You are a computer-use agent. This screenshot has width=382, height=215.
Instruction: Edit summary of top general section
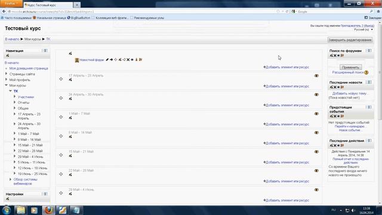(70, 53)
